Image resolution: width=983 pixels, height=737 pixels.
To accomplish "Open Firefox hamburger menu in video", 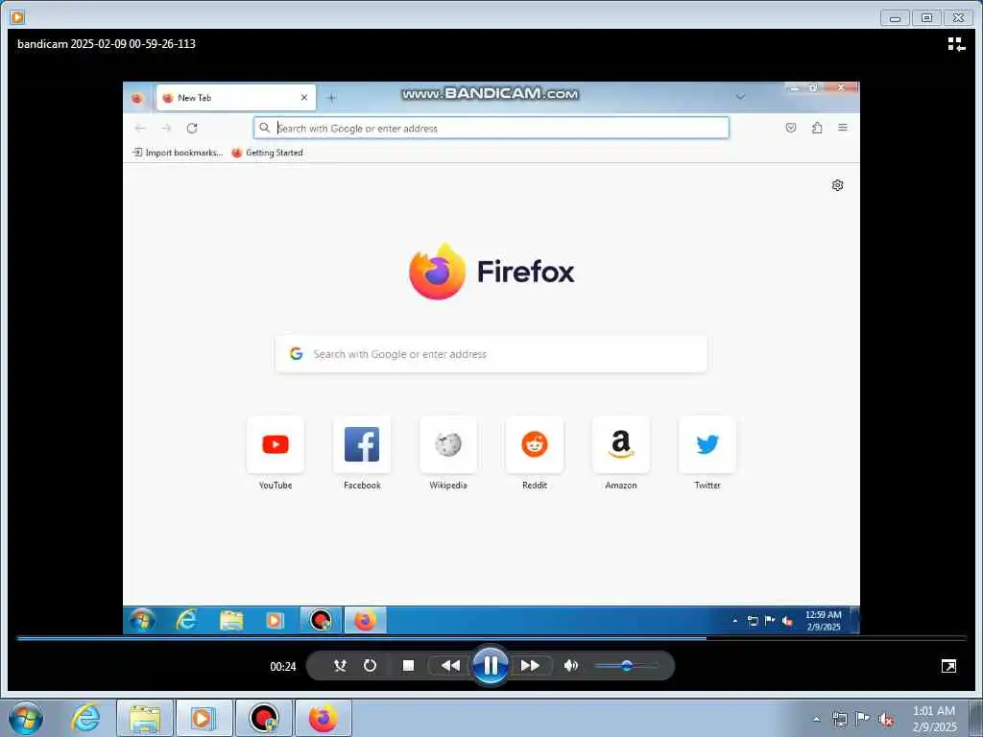I will [x=843, y=128].
